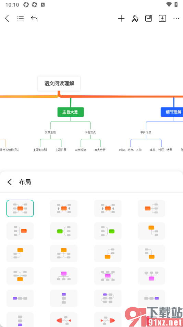Go back from the 布局 panel
The width and height of the screenshot is (183, 327).
point(10,182)
